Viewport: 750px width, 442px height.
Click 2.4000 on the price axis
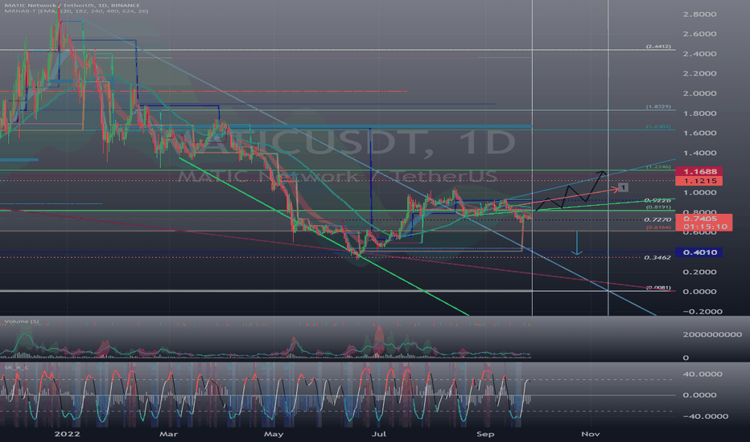tap(700, 54)
